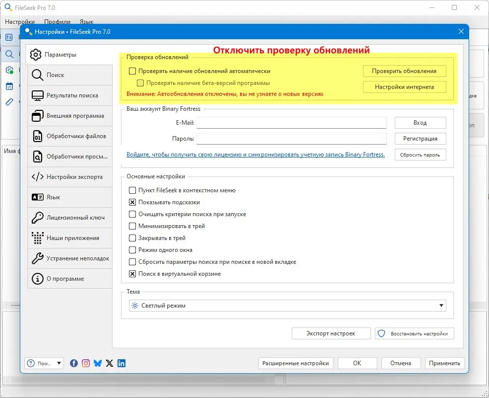Viewport: 489px width, 398px height.
Task: Click the key icon for Лицензионный ключ
Action: (x=37, y=218)
